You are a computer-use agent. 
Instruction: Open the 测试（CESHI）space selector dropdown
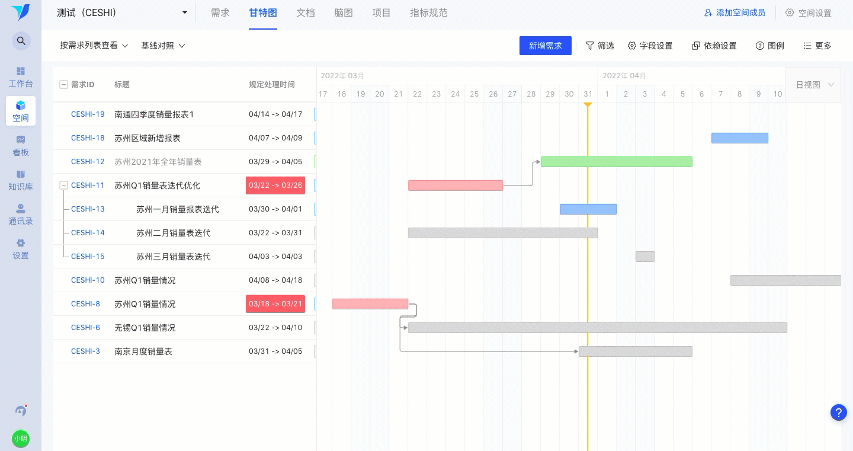click(x=122, y=12)
